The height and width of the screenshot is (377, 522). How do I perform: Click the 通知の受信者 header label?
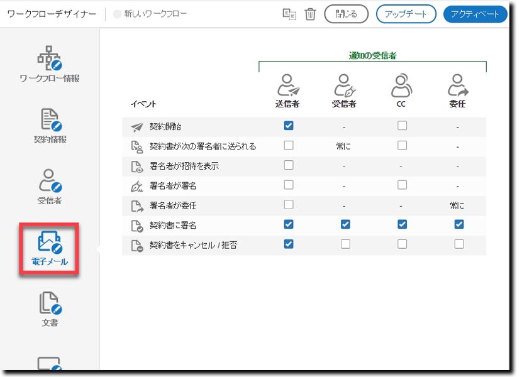[x=372, y=55]
